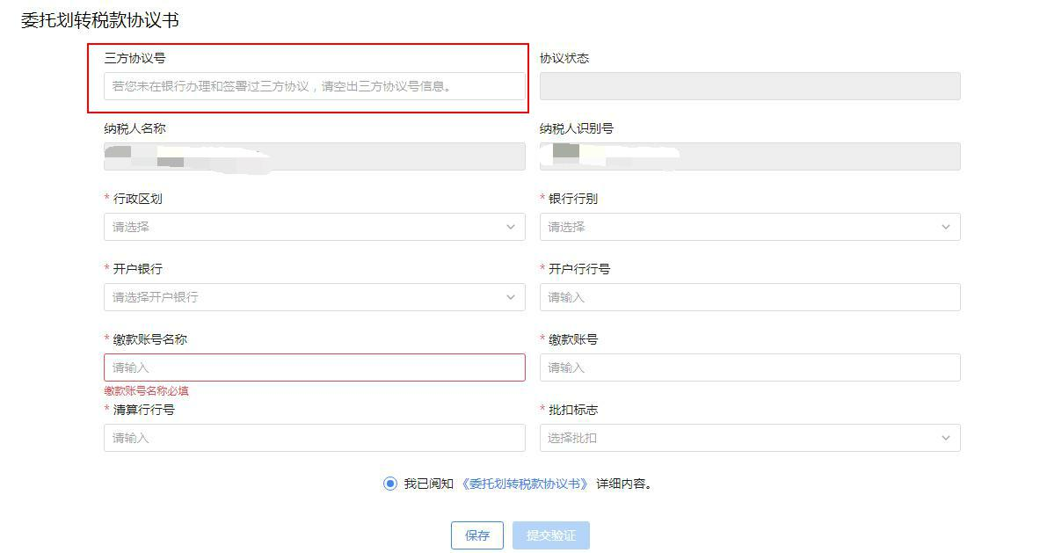Click the 缴款账号名称 input with red border
This screenshot has width=1040, height=553.
tap(314, 367)
